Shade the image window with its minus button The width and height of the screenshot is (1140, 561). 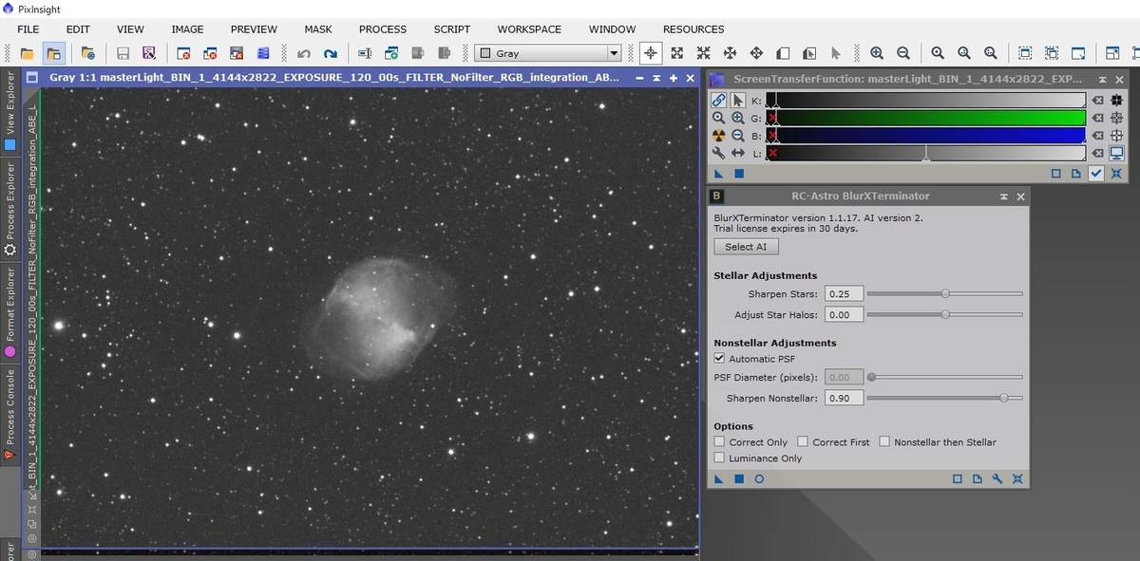[639, 78]
